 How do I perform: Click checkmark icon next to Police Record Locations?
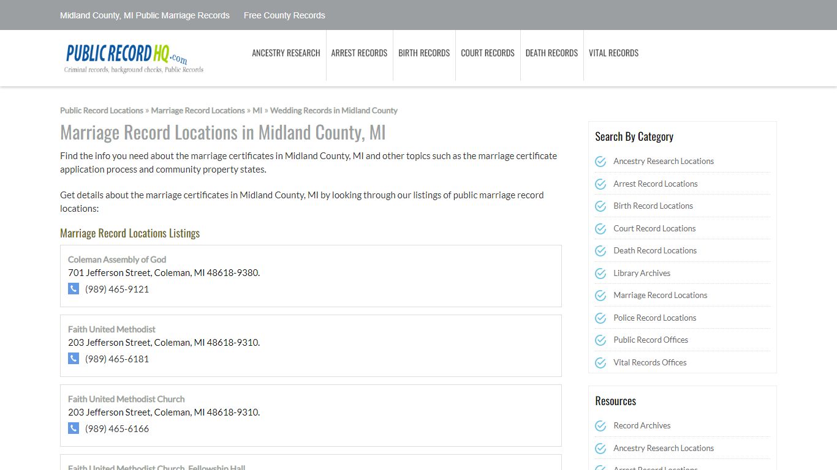click(600, 318)
